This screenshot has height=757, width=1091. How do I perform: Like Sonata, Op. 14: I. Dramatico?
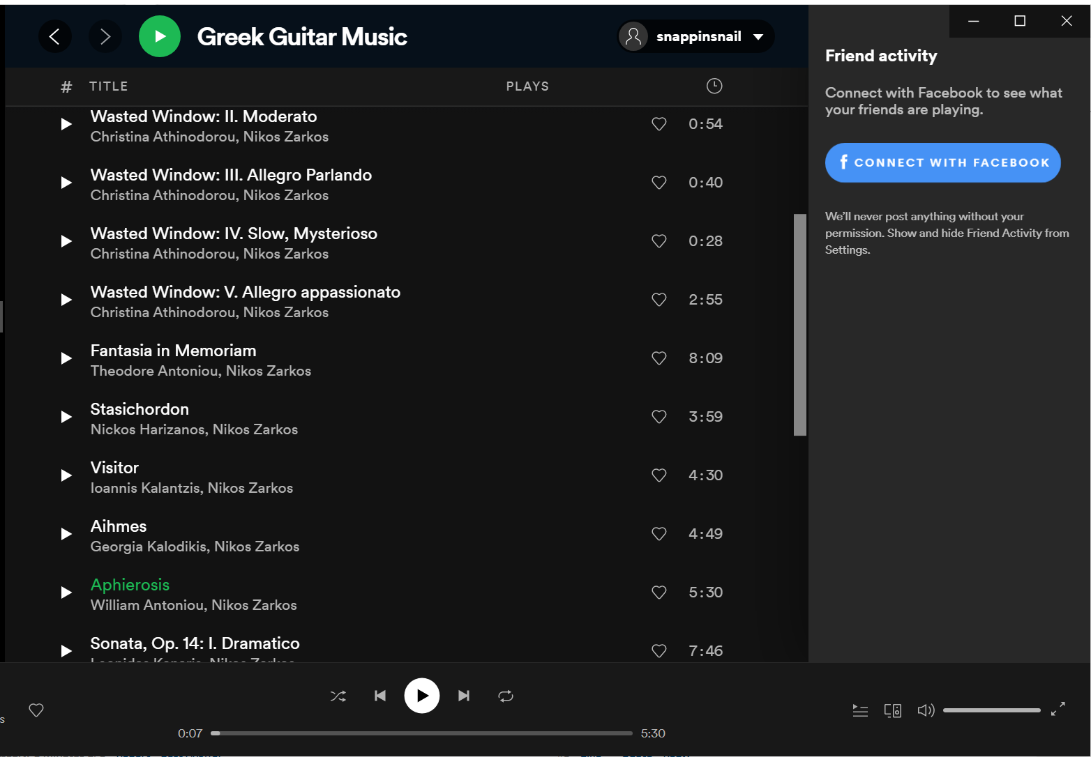[x=659, y=651]
